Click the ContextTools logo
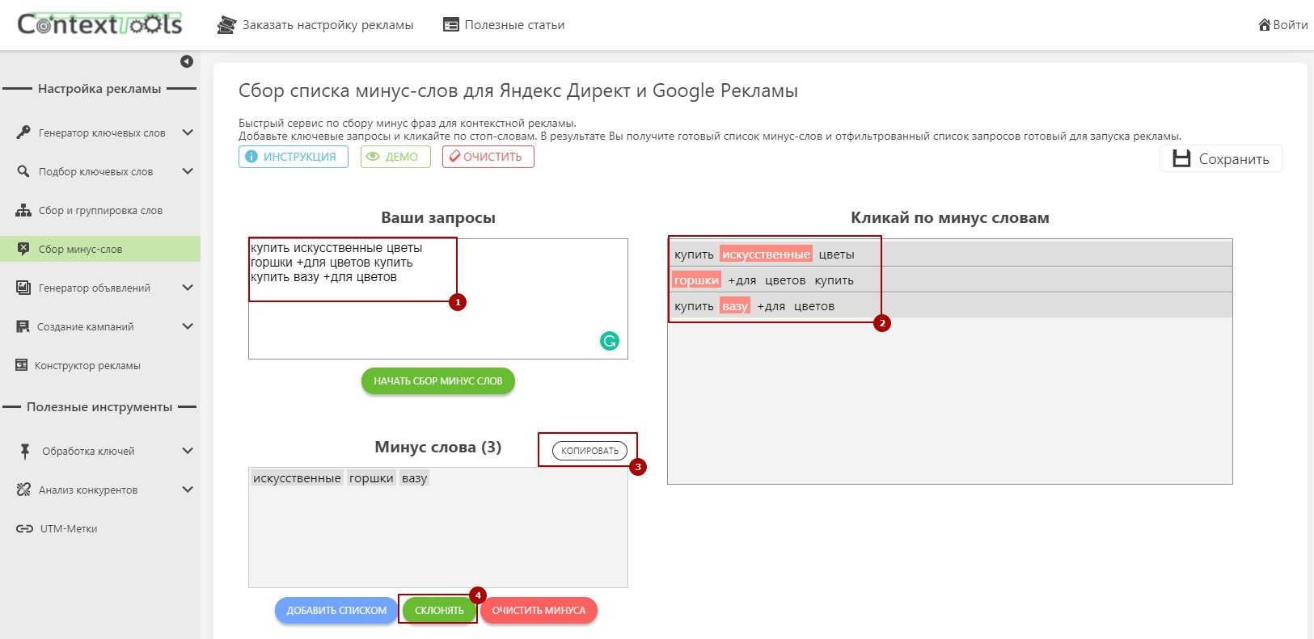This screenshot has height=639, width=1314. point(99,24)
